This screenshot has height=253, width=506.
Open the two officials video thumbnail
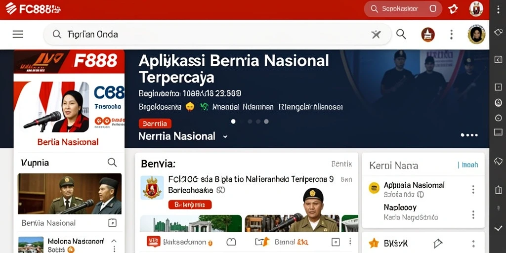[70, 194]
